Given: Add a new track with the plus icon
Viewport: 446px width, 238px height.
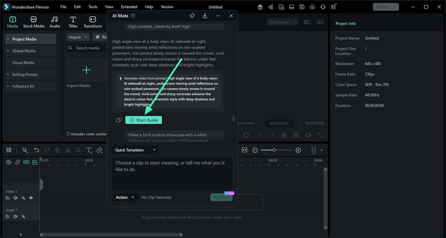Looking at the screenshot, I should [x=21, y=235].
